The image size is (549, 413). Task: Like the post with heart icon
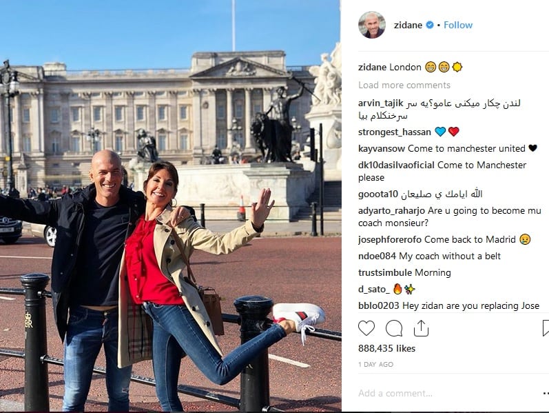(366, 328)
